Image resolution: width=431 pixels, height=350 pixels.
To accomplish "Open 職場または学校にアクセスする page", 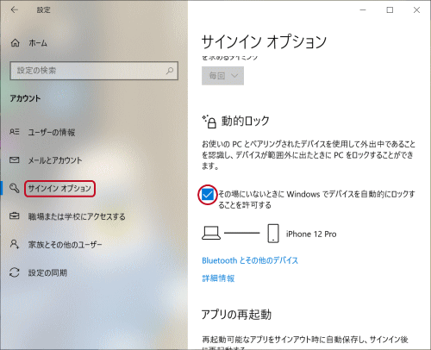I will (77, 216).
